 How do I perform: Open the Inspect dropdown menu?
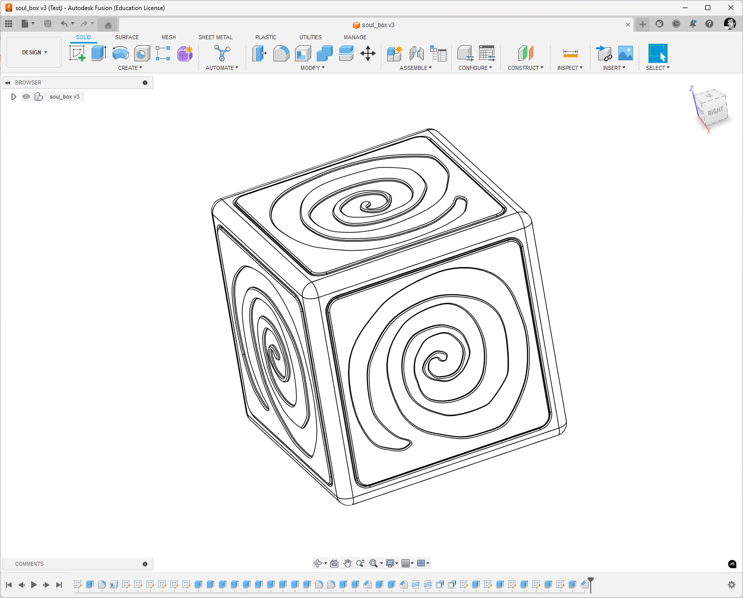click(x=570, y=68)
